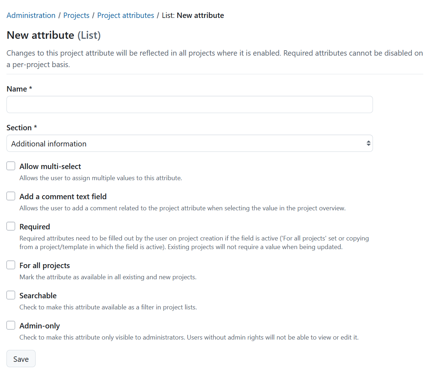Click the Section dropdown stepper arrows
The height and width of the screenshot is (374, 429).
tap(368, 143)
